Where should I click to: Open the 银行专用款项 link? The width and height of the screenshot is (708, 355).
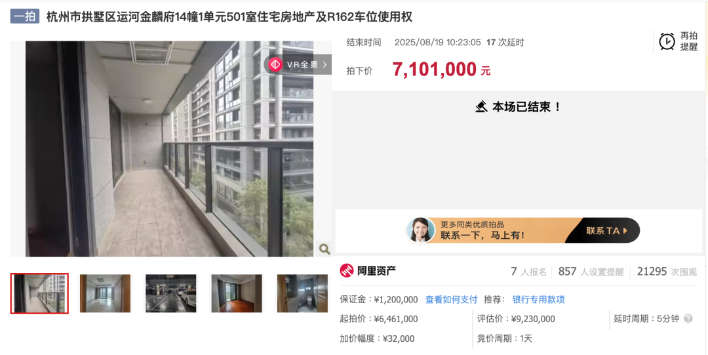click(x=538, y=299)
